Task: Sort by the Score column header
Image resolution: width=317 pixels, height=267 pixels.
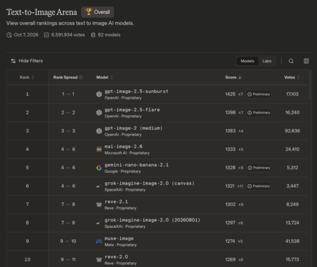Action: coord(234,77)
